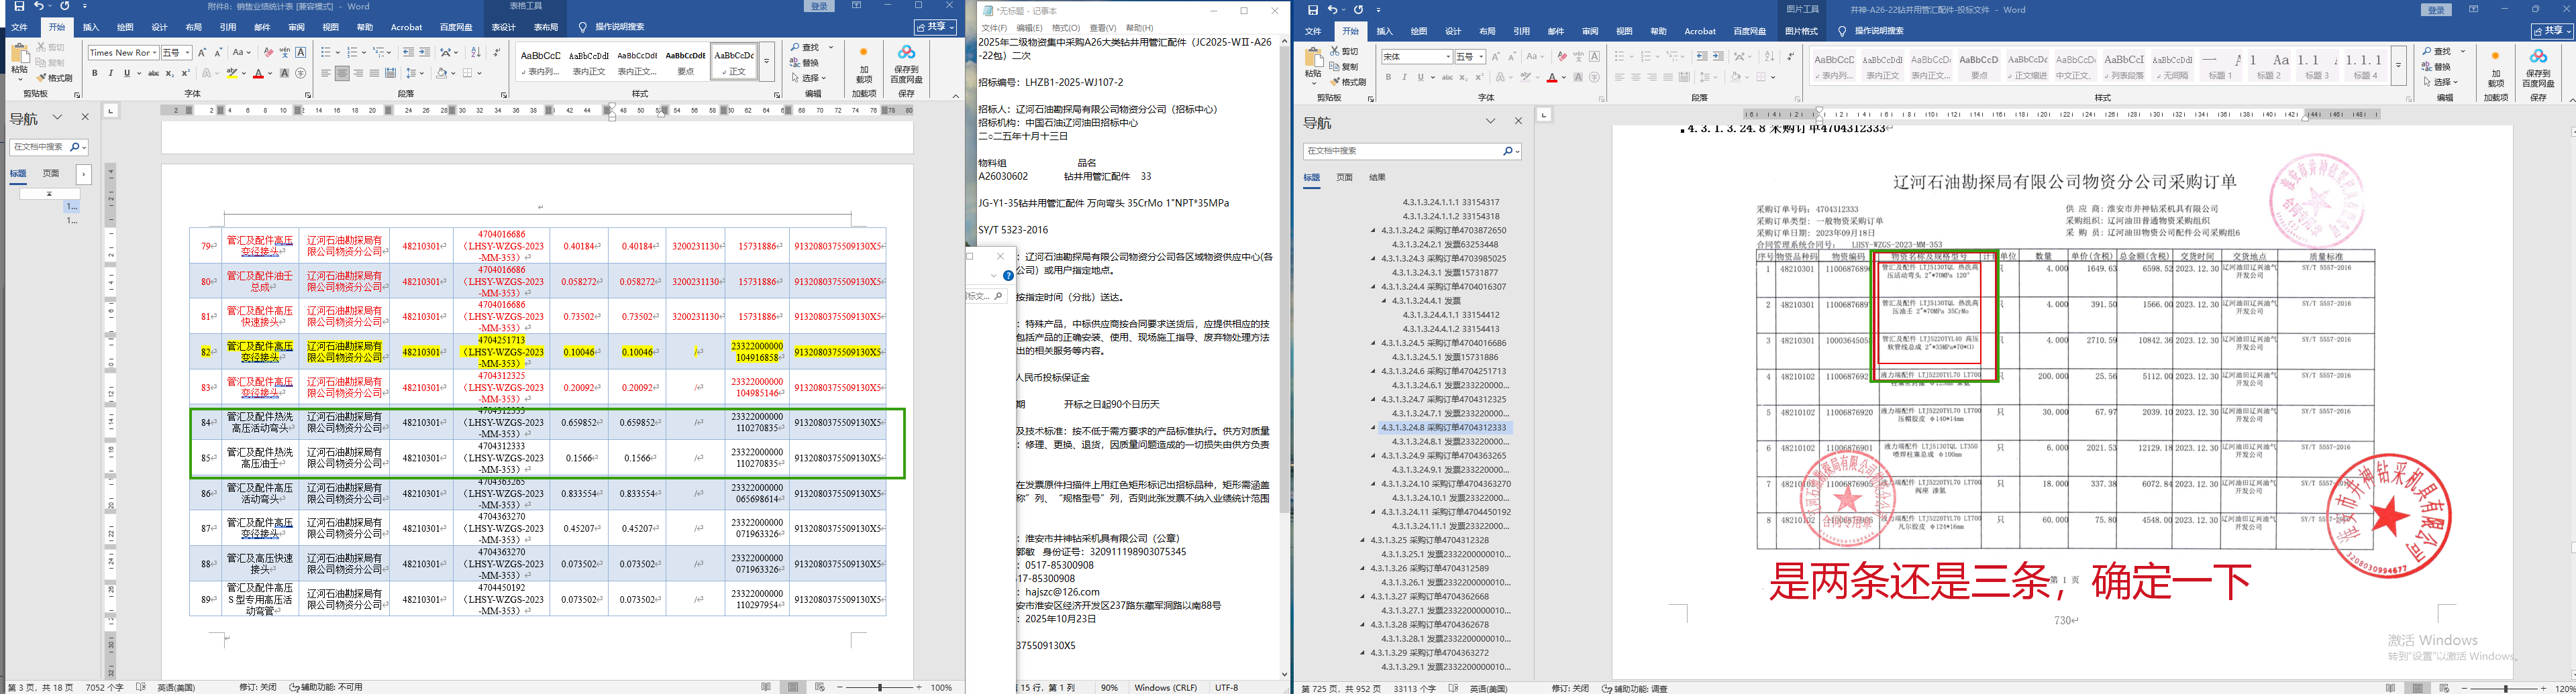This screenshot has height=694, width=2576.
Task: Switch to 页面 tab in 投标文件 navigation pane
Action: [1345, 177]
